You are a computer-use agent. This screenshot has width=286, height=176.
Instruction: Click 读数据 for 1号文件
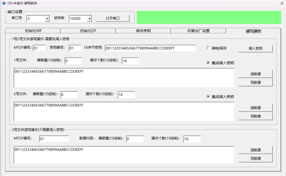click(255, 74)
